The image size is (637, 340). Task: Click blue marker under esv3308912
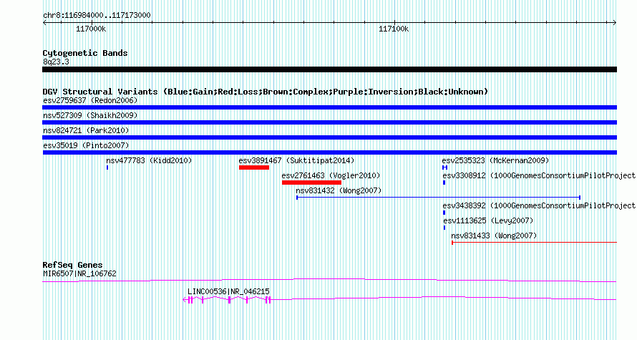point(444,183)
